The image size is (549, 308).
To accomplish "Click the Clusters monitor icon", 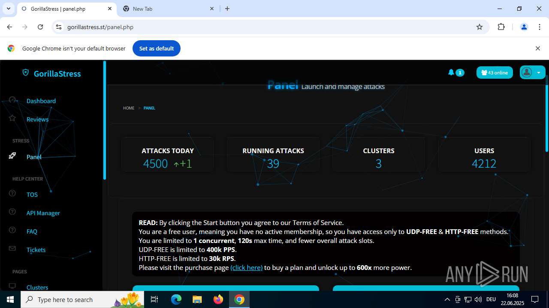I will point(12,286).
